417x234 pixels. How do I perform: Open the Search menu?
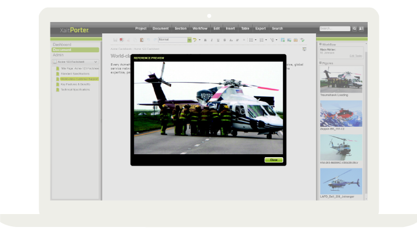[x=277, y=28]
